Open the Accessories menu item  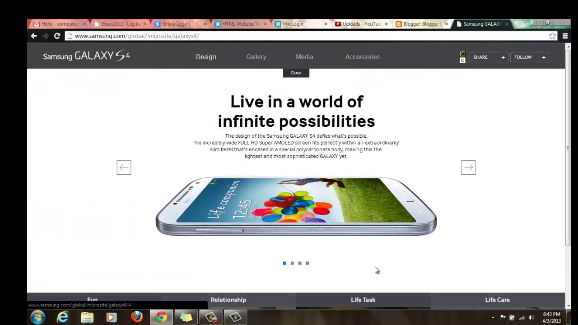pos(363,57)
